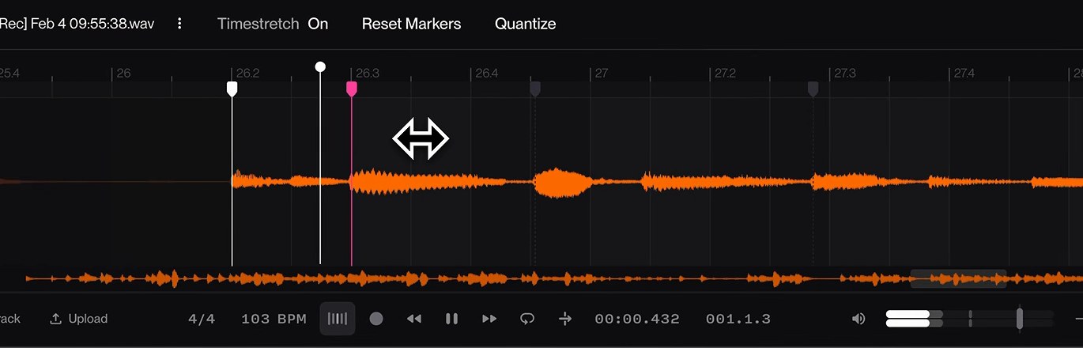The width and height of the screenshot is (1083, 348).
Task: Click the Quantize button
Action: (x=525, y=24)
